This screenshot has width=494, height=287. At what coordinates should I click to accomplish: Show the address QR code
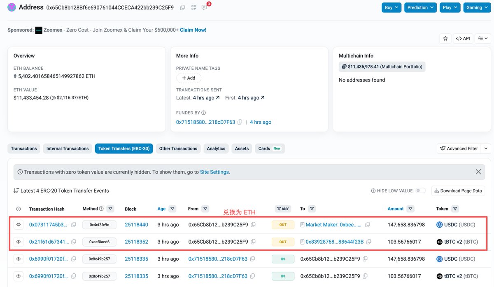click(193, 7)
